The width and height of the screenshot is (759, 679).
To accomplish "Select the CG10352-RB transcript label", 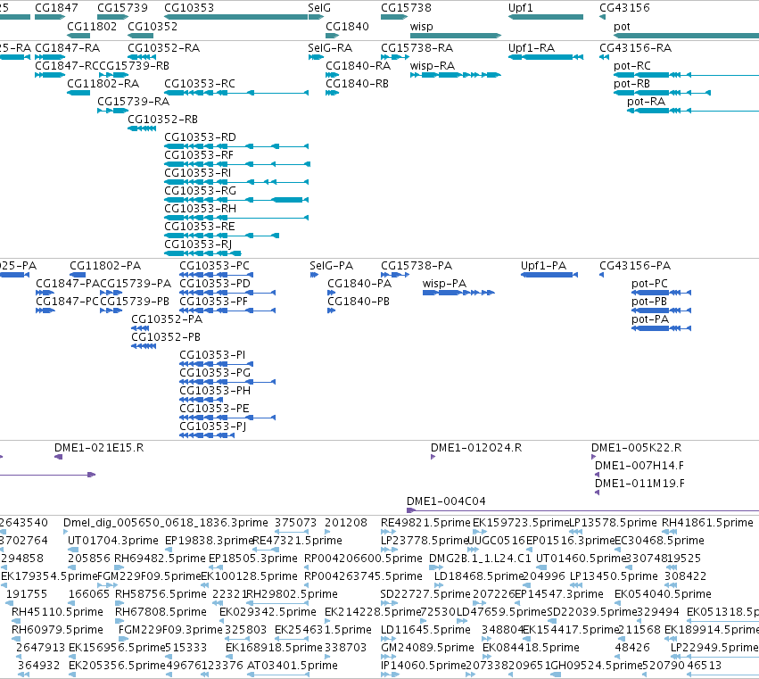I will (x=162, y=120).
